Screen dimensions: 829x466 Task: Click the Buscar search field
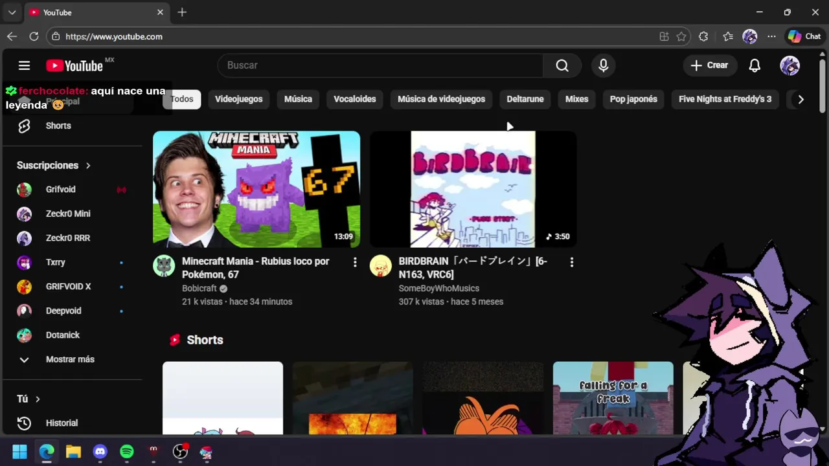[381, 65]
